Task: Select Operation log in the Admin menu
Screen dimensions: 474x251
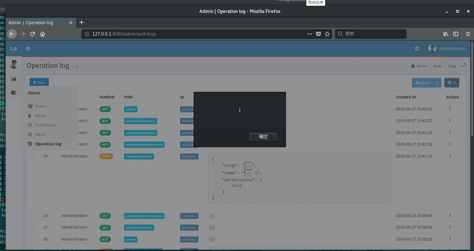Action: tap(48, 144)
